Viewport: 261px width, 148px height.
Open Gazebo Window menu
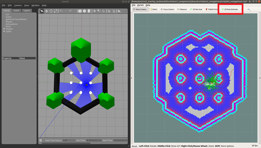click(x=36, y=5)
